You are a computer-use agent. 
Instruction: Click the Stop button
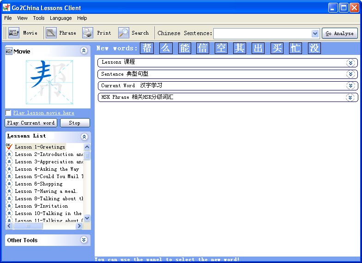pyautogui.click(x=75, y=123)
